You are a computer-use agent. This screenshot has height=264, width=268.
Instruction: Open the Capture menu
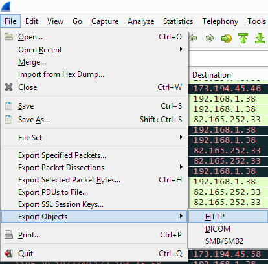click(x=105, y=21)
